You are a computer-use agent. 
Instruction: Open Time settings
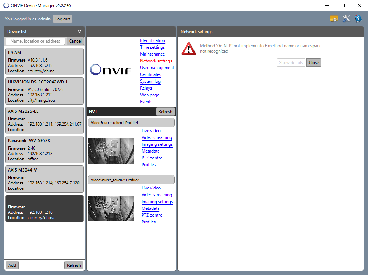pos(153,47)
